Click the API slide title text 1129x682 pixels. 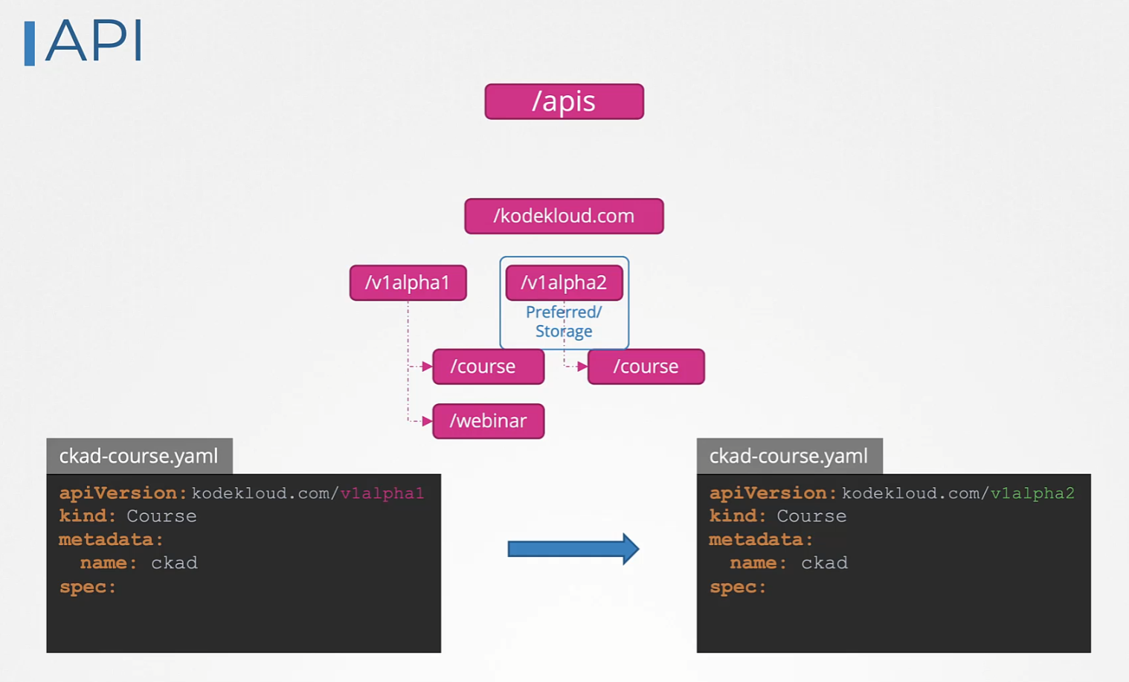(x=94, y=42)
